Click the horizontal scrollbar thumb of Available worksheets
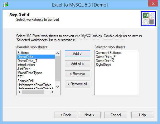The width and height of the screenshot is (160, 124). pos(33,92)
